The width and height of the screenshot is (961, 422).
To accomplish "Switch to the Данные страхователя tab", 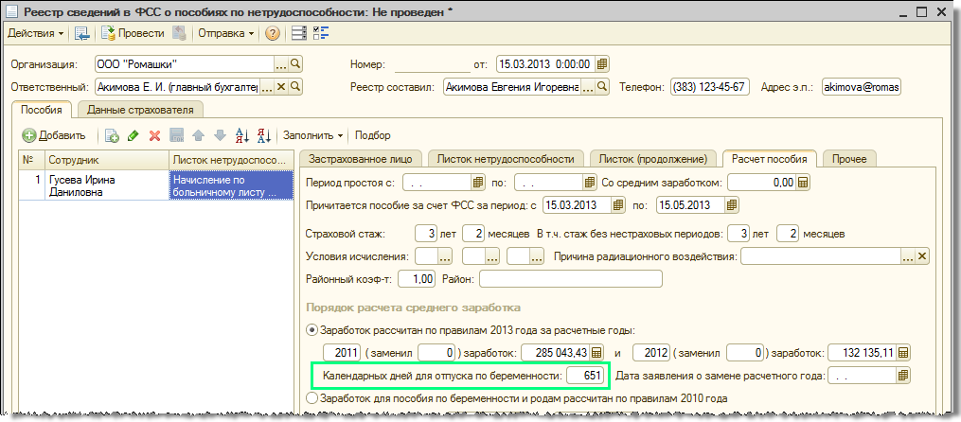I will point(140,111).
